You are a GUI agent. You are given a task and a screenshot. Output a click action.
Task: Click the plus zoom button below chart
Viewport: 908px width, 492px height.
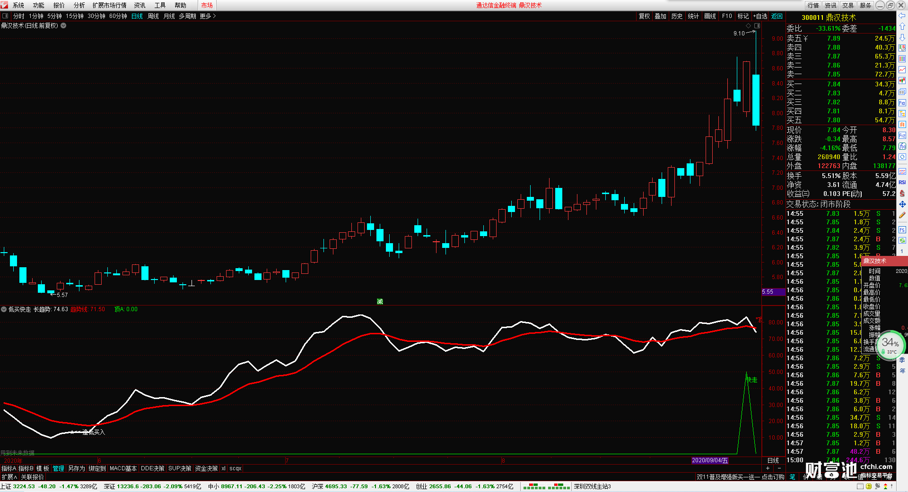pos(768,468)
